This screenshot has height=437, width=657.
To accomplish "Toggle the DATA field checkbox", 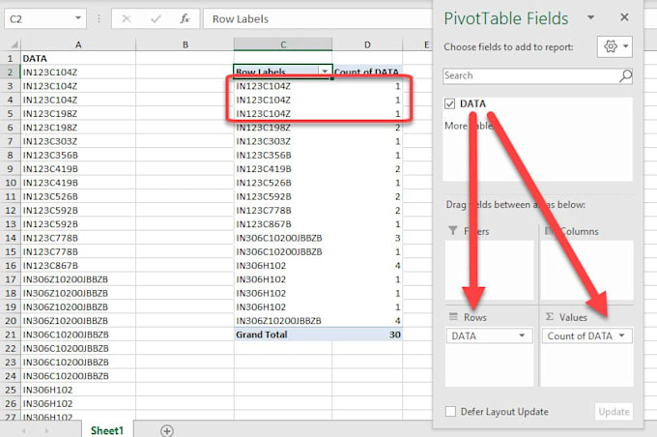I will pyautogui.click(x=449, y=103).
